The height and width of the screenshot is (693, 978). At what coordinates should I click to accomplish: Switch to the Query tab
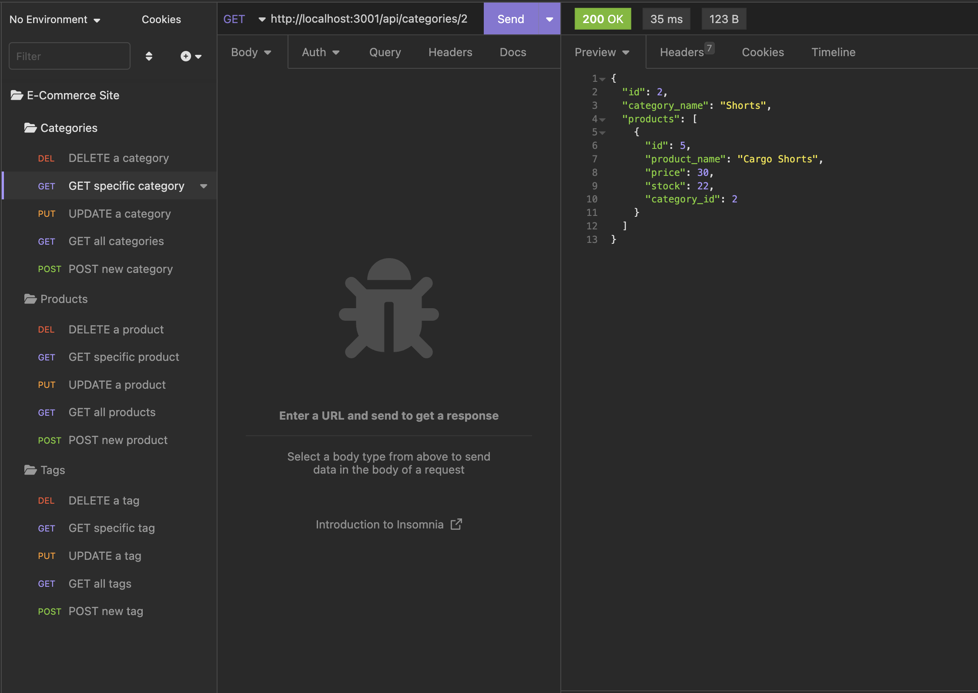tap(385, 52)
